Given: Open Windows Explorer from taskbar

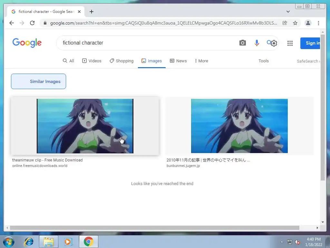Looking at the screenshot, I should [x=49, y=242].
